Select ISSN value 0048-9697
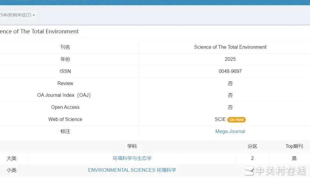The width and height of the screenshot is (310, 180). tap(230, 71)
